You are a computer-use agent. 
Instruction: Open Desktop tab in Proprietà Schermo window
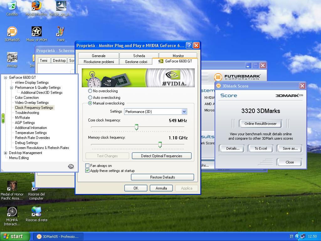59,61
